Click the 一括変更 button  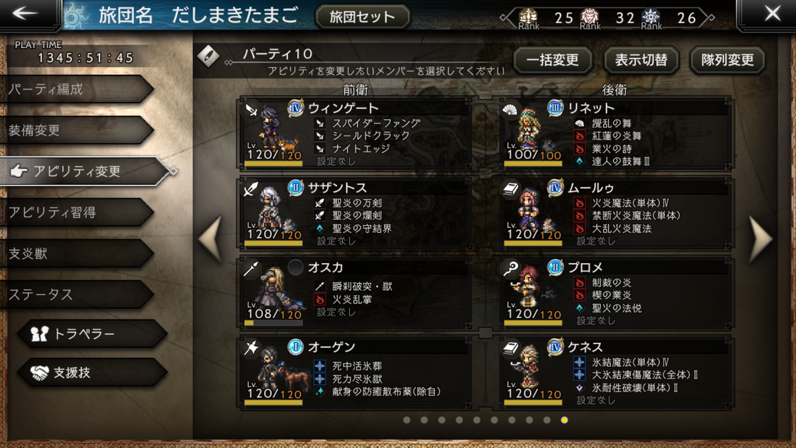pos(553,60)
